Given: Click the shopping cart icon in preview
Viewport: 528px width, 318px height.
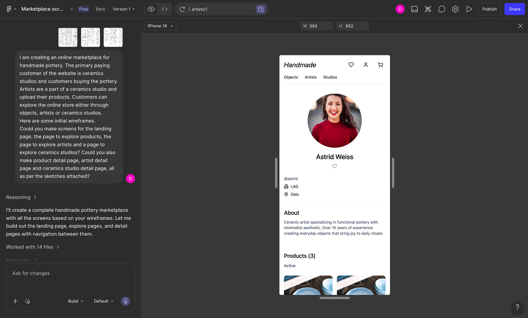Looking at the screenshot, I should [380, 65].
